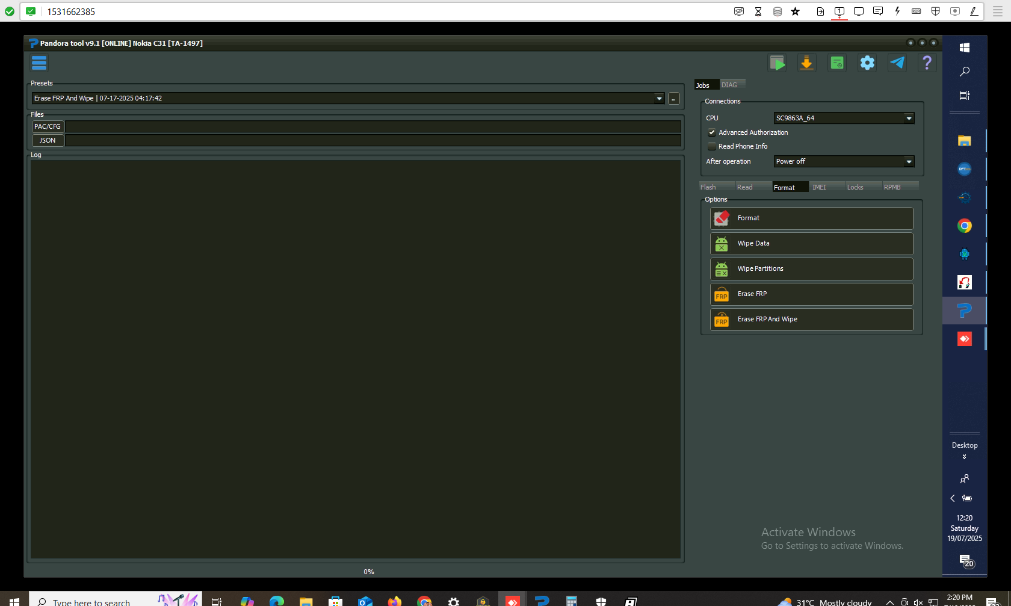Screen dimensions: 1011x606
Task: Open the Telegram paper-plane icon
Action: pyautogui.click(x=897, y=63)
